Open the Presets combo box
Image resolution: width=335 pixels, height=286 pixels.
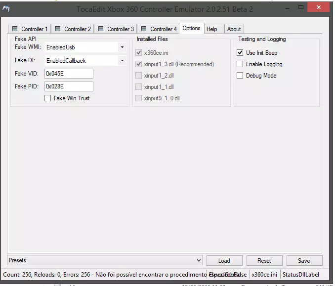click(x=105, y=260)
